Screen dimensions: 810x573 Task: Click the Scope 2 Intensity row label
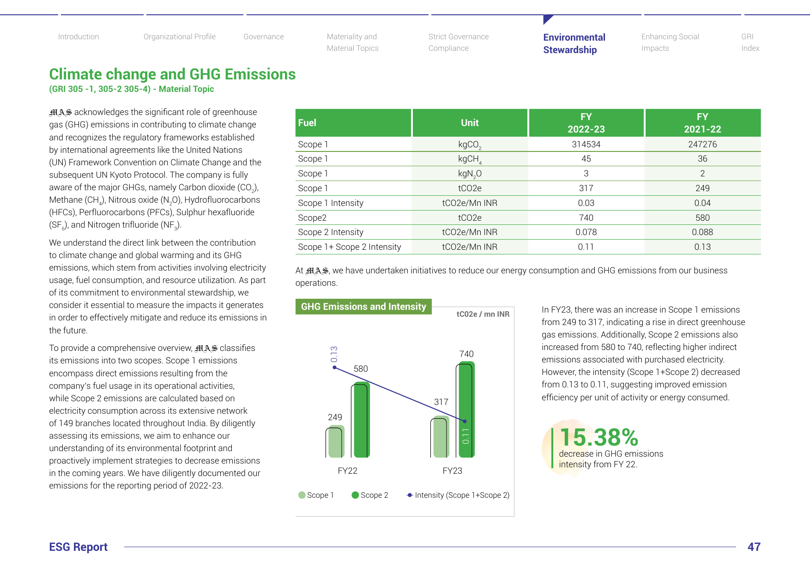coord(331,232)
